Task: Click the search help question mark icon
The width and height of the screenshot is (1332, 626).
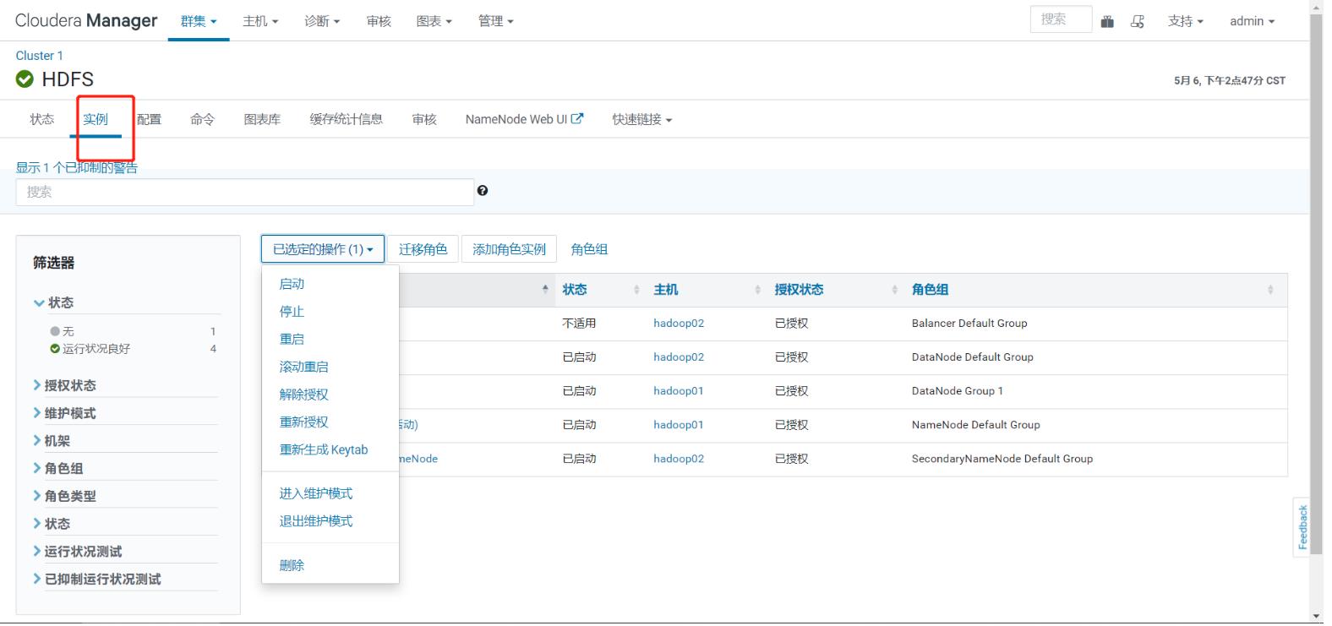Action: (483, 191)
